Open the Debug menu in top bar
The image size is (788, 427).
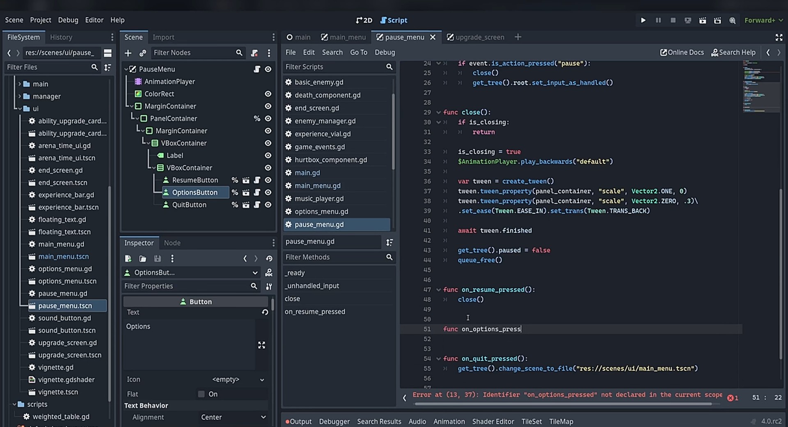pos(68,20)
